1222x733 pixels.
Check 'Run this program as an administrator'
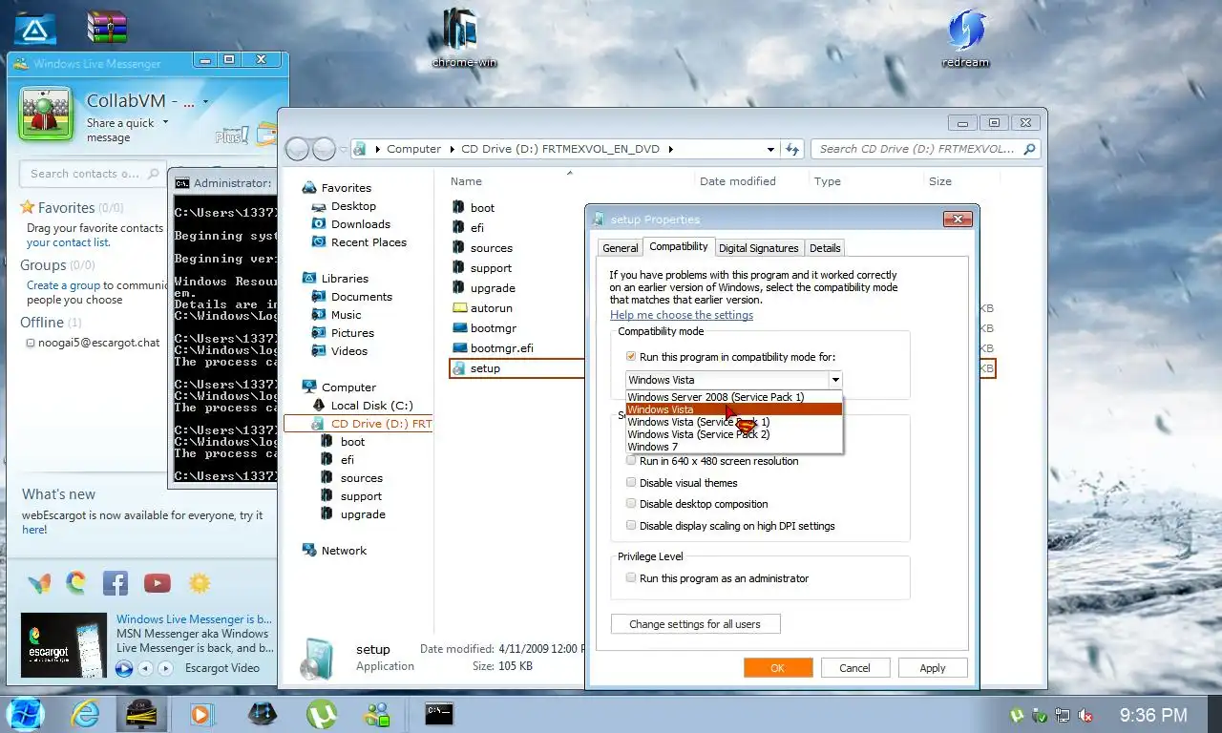click(x=631, y=578)
